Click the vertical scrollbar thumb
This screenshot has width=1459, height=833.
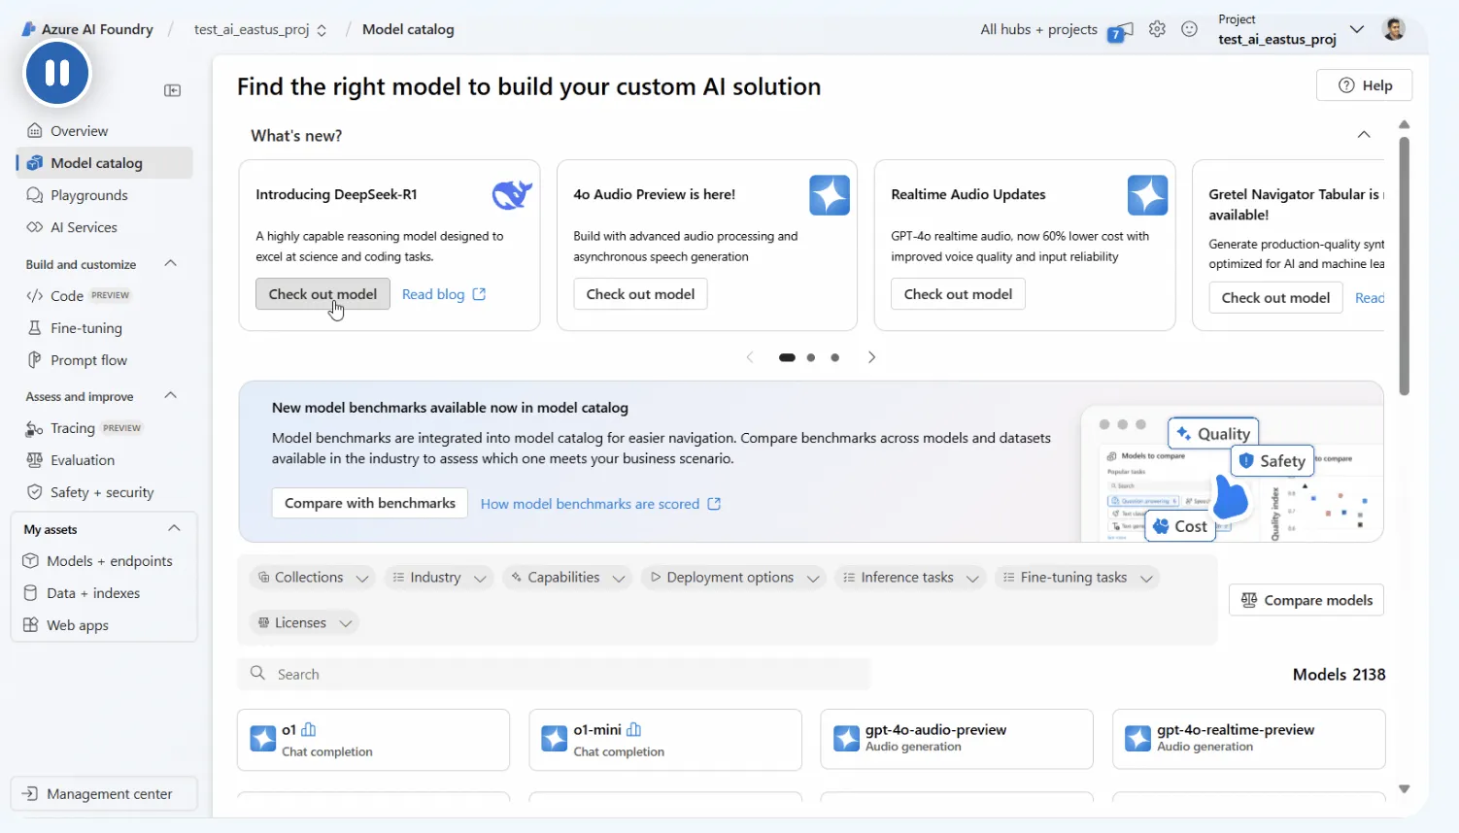[1404, 266]
